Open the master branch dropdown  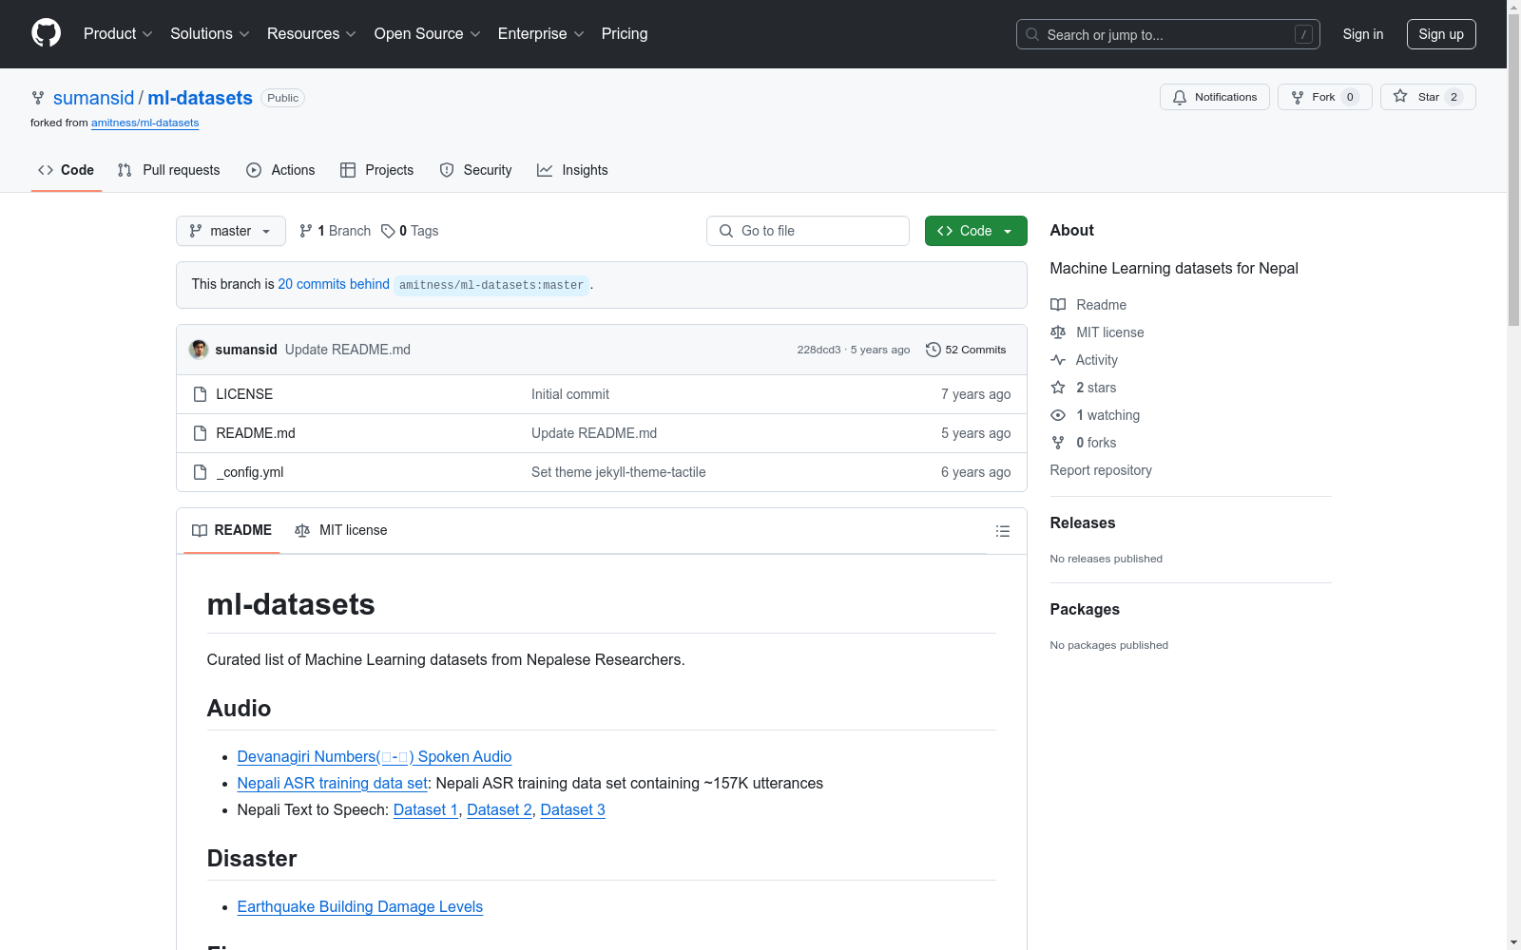pyautogui.click(x=231, y=231)
